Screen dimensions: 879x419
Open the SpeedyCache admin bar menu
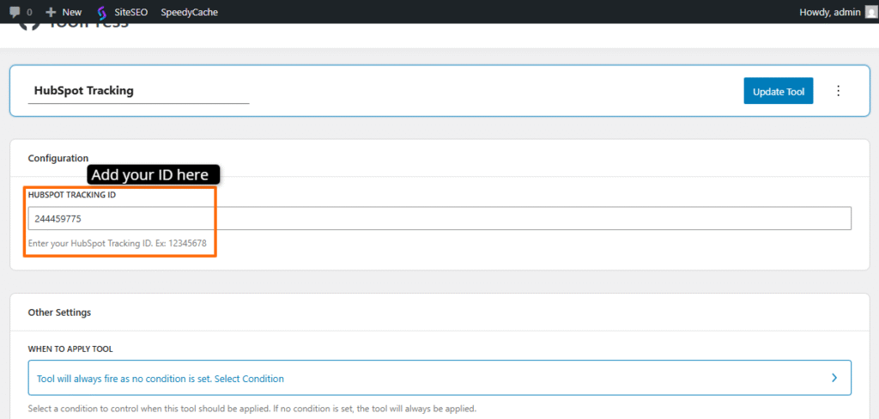[190, 12]
